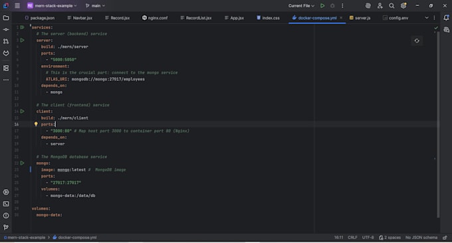This screenshot has width=452, height=243.
Task: Open the Commit tool window
Action: point(6,30)
